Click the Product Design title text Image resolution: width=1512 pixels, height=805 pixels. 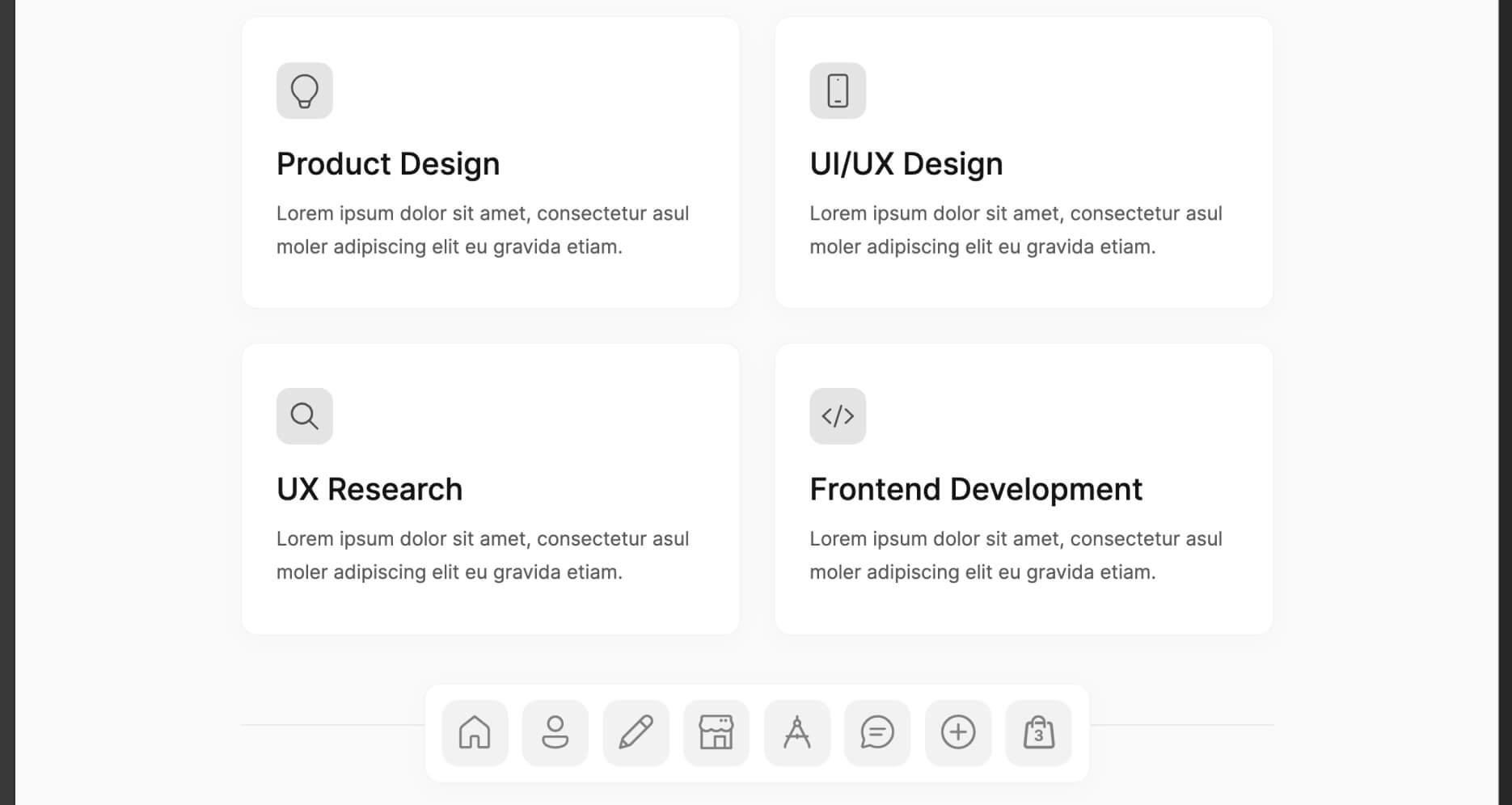coord(388,163)
